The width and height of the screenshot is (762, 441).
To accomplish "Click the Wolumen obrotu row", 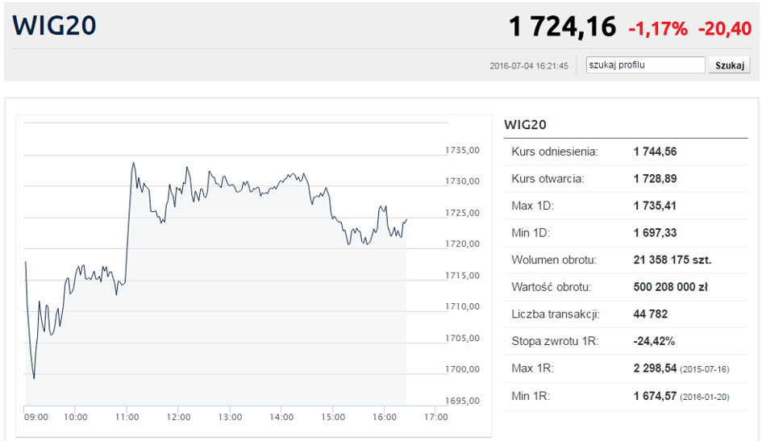I will coord(626,260).
